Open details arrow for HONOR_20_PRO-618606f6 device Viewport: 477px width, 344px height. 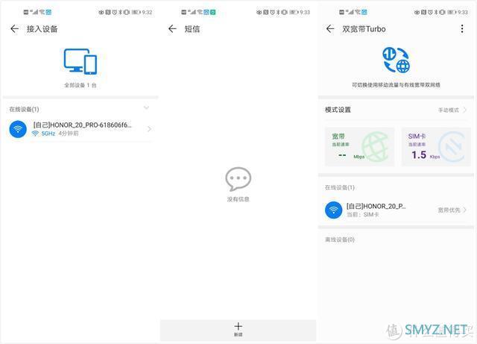(149, 129)
